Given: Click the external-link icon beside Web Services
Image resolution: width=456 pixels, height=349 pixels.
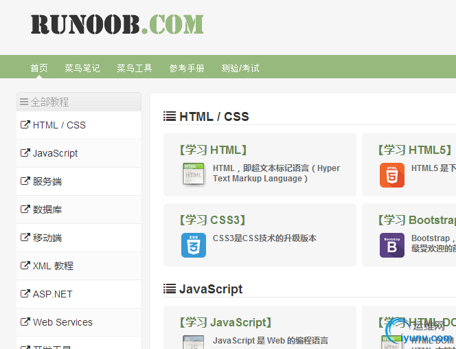Looking at the screenshot, I should click(x=25, y=322).
